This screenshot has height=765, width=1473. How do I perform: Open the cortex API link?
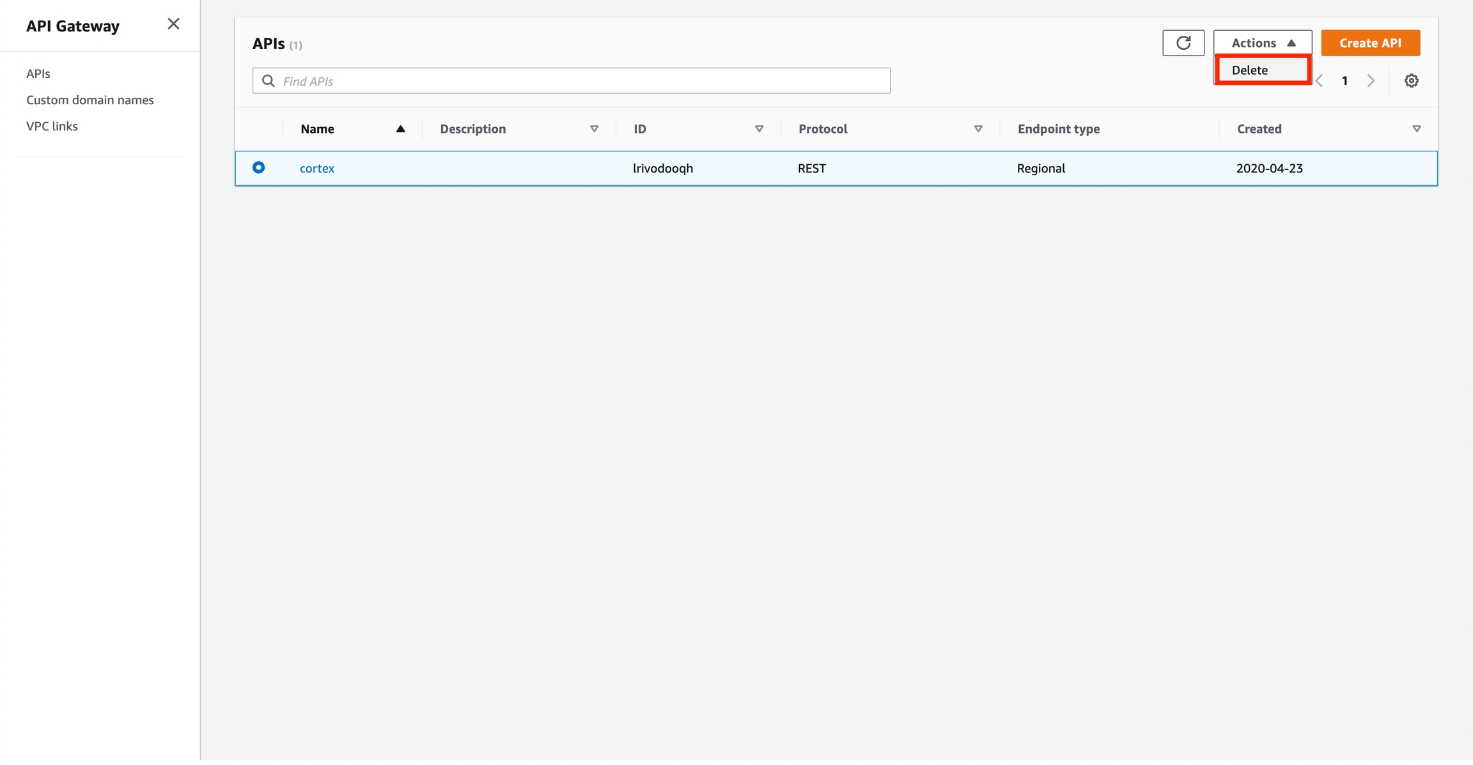click(317, 168)
